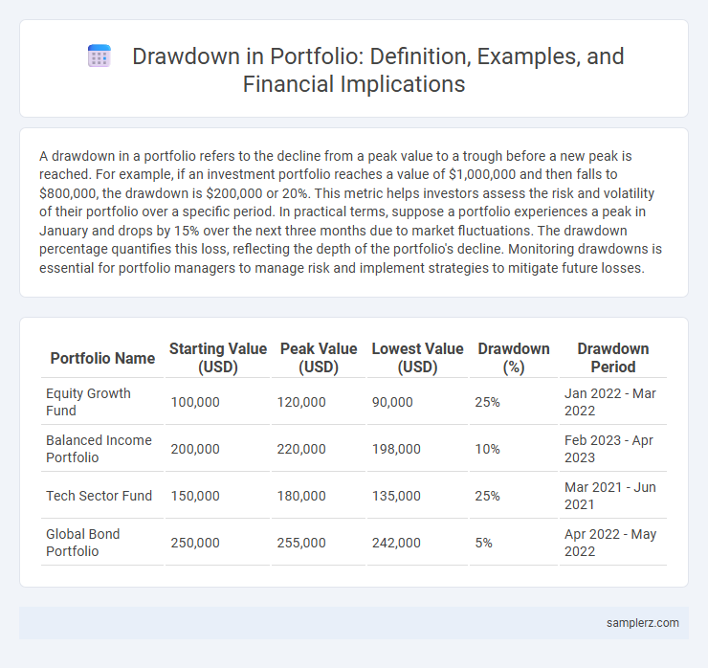Click the calendar icon beside the title
The width and height of the screenshot is (708, 668).
(100, 56)
